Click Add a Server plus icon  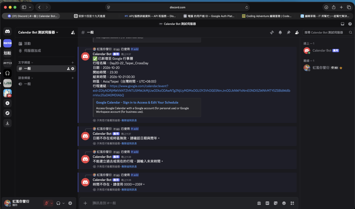click(x=8, y=103)
